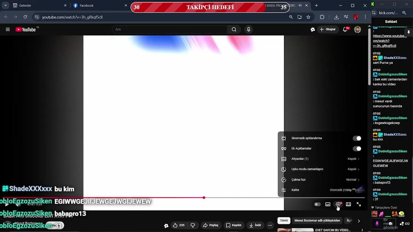
Task: Open the Chrome three-dot menu
Action: pos(365,17)
